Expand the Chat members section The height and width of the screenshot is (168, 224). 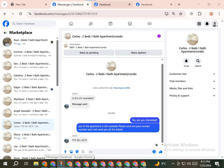click(x=192, y=81)
